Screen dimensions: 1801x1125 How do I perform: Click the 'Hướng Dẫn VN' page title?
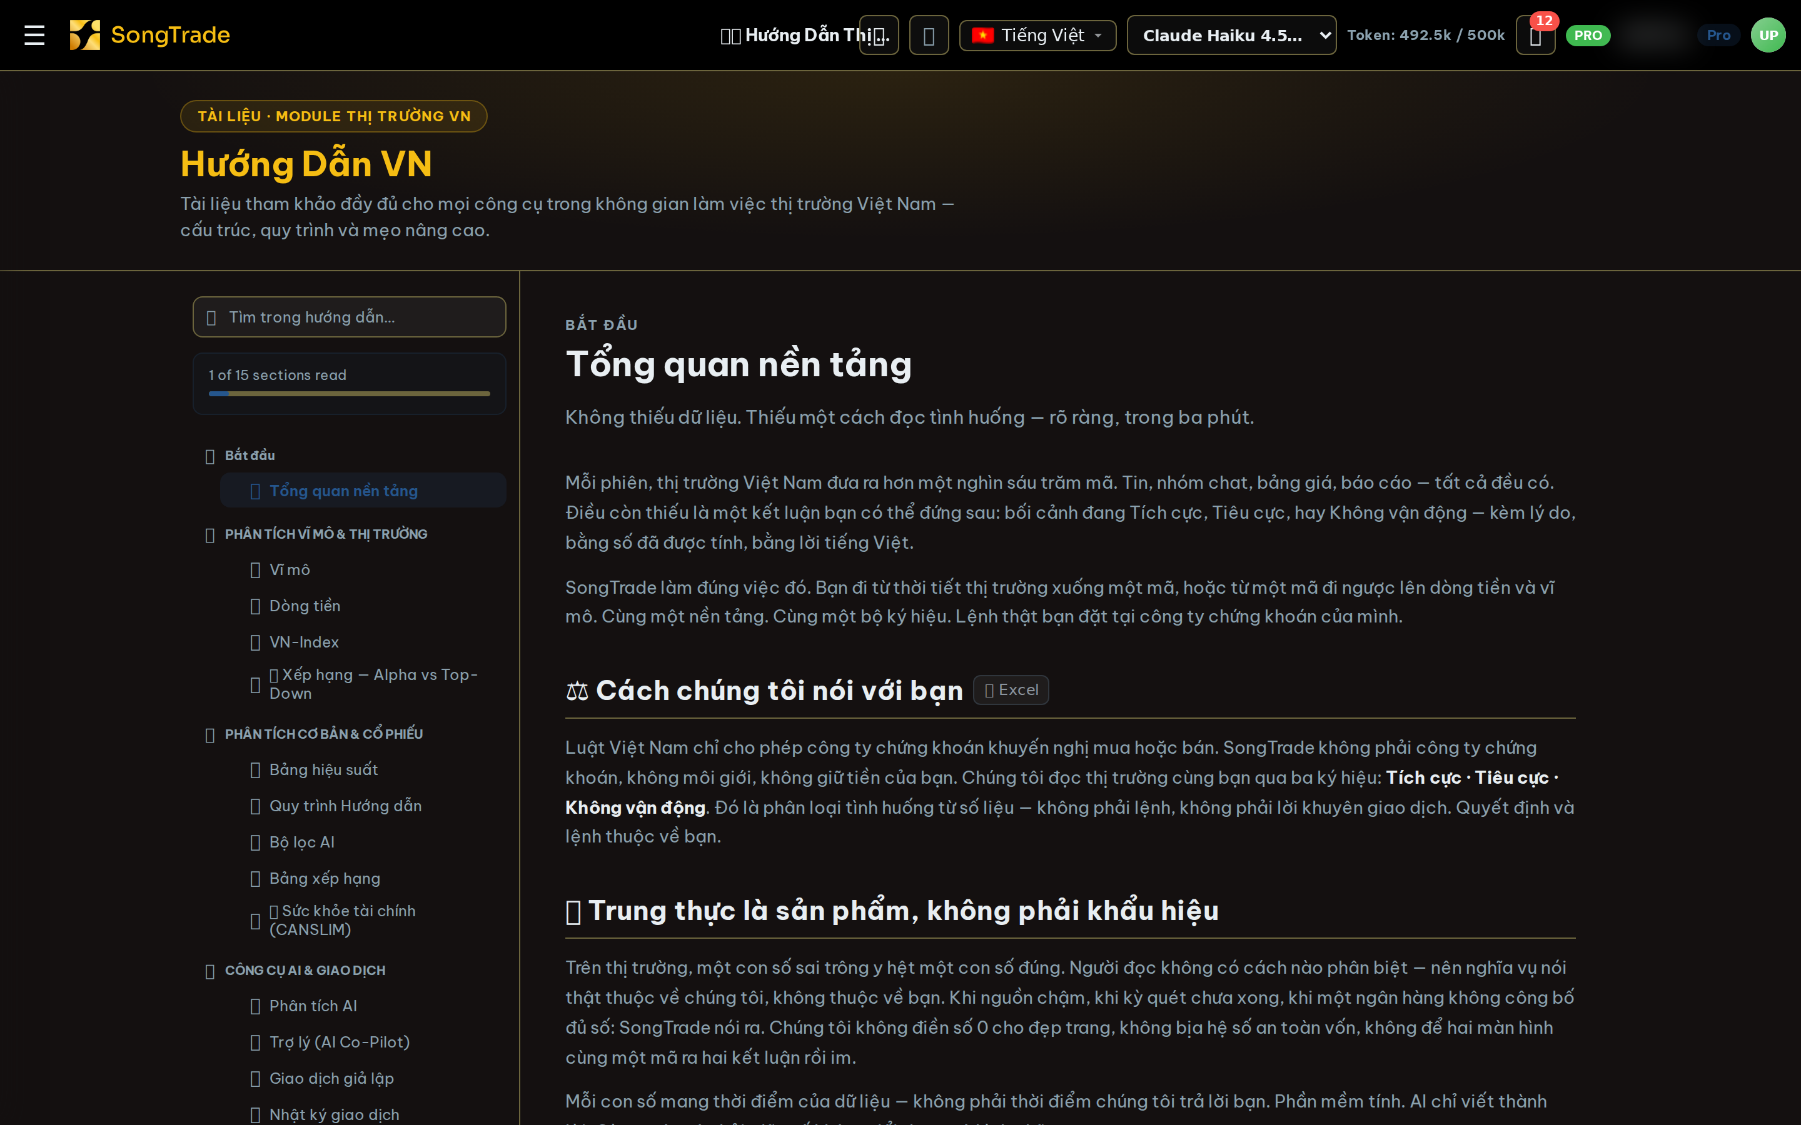pos(306,164)
